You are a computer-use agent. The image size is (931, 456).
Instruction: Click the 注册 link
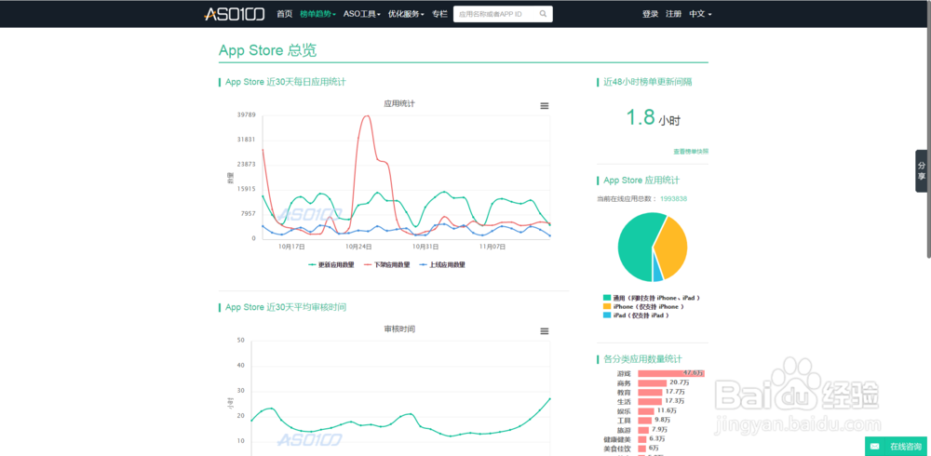tap(673, 14)
